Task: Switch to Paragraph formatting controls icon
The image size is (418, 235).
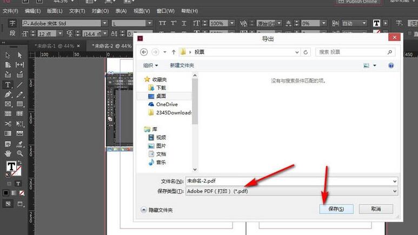Action: click(12, 33)
